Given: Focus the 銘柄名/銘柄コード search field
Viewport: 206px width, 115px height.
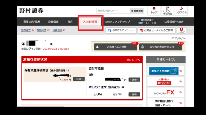Looking at the screenshot, I should point(113,11).
